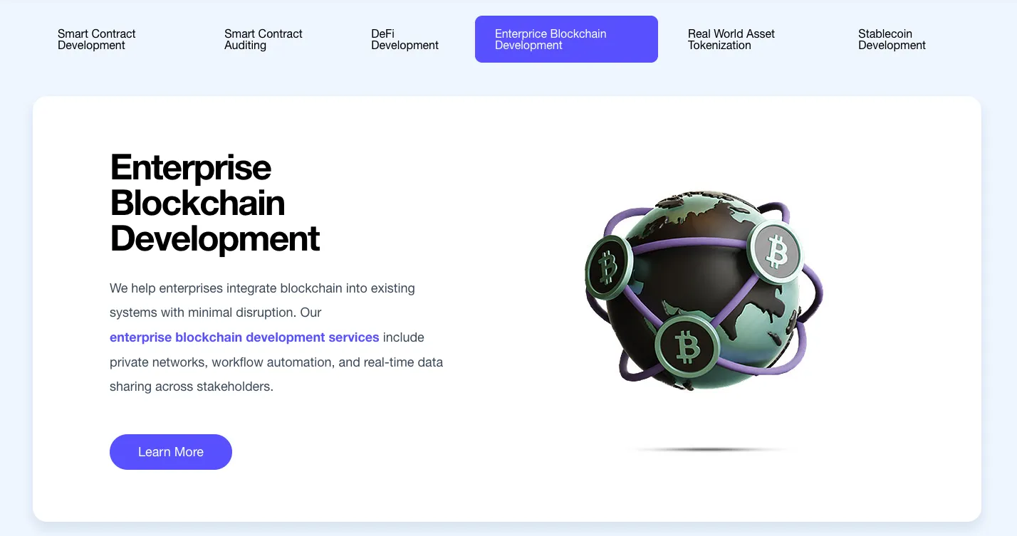Click the Learn More button

[171, 452]
